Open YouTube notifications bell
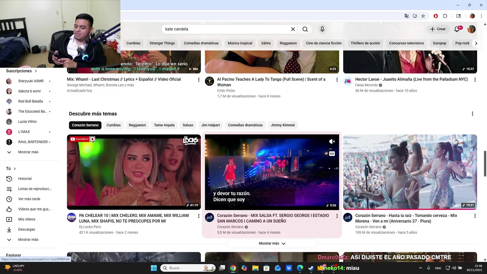 pos(457,29)
